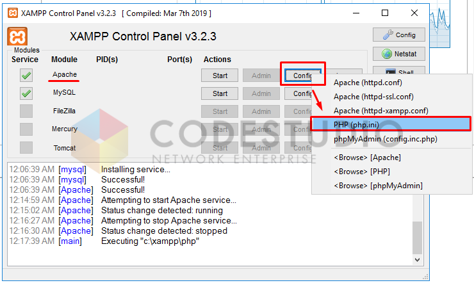
Task: Click the Apache module label
Action: [65, 74]
